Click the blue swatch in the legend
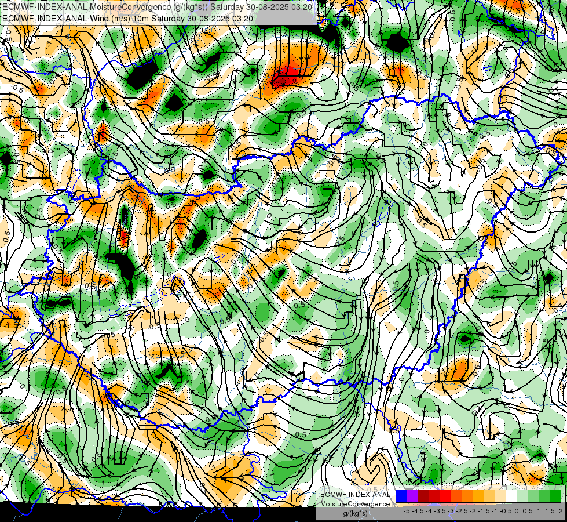This screenshot has width=567, height=522. coord(401,496)
